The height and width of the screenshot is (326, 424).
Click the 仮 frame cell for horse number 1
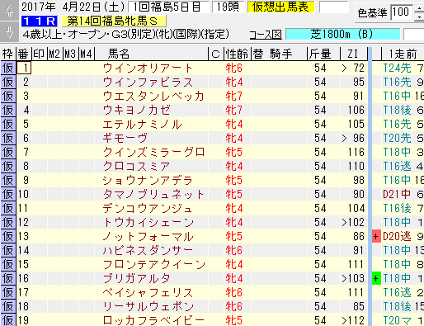(8, 68)
